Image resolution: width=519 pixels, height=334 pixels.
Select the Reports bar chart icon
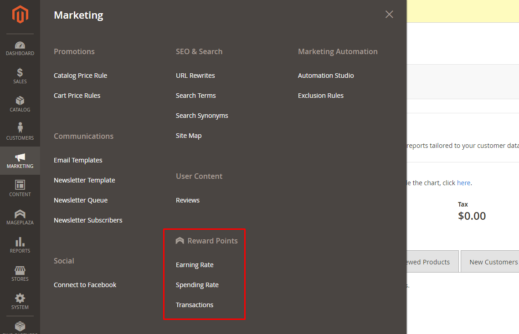20,242
